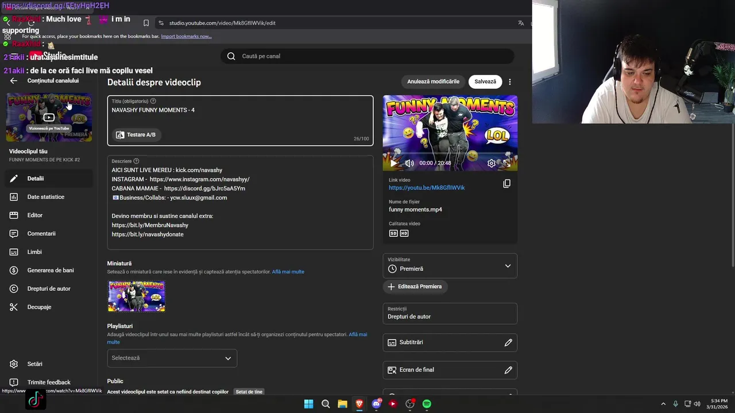Click Trimite feedback in the sidebar
This screenshot has height=413, width=735.
point(49,382)
